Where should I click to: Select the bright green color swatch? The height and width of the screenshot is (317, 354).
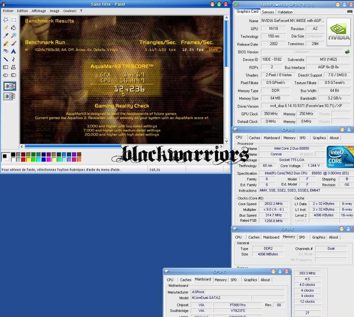coord(33,160)
